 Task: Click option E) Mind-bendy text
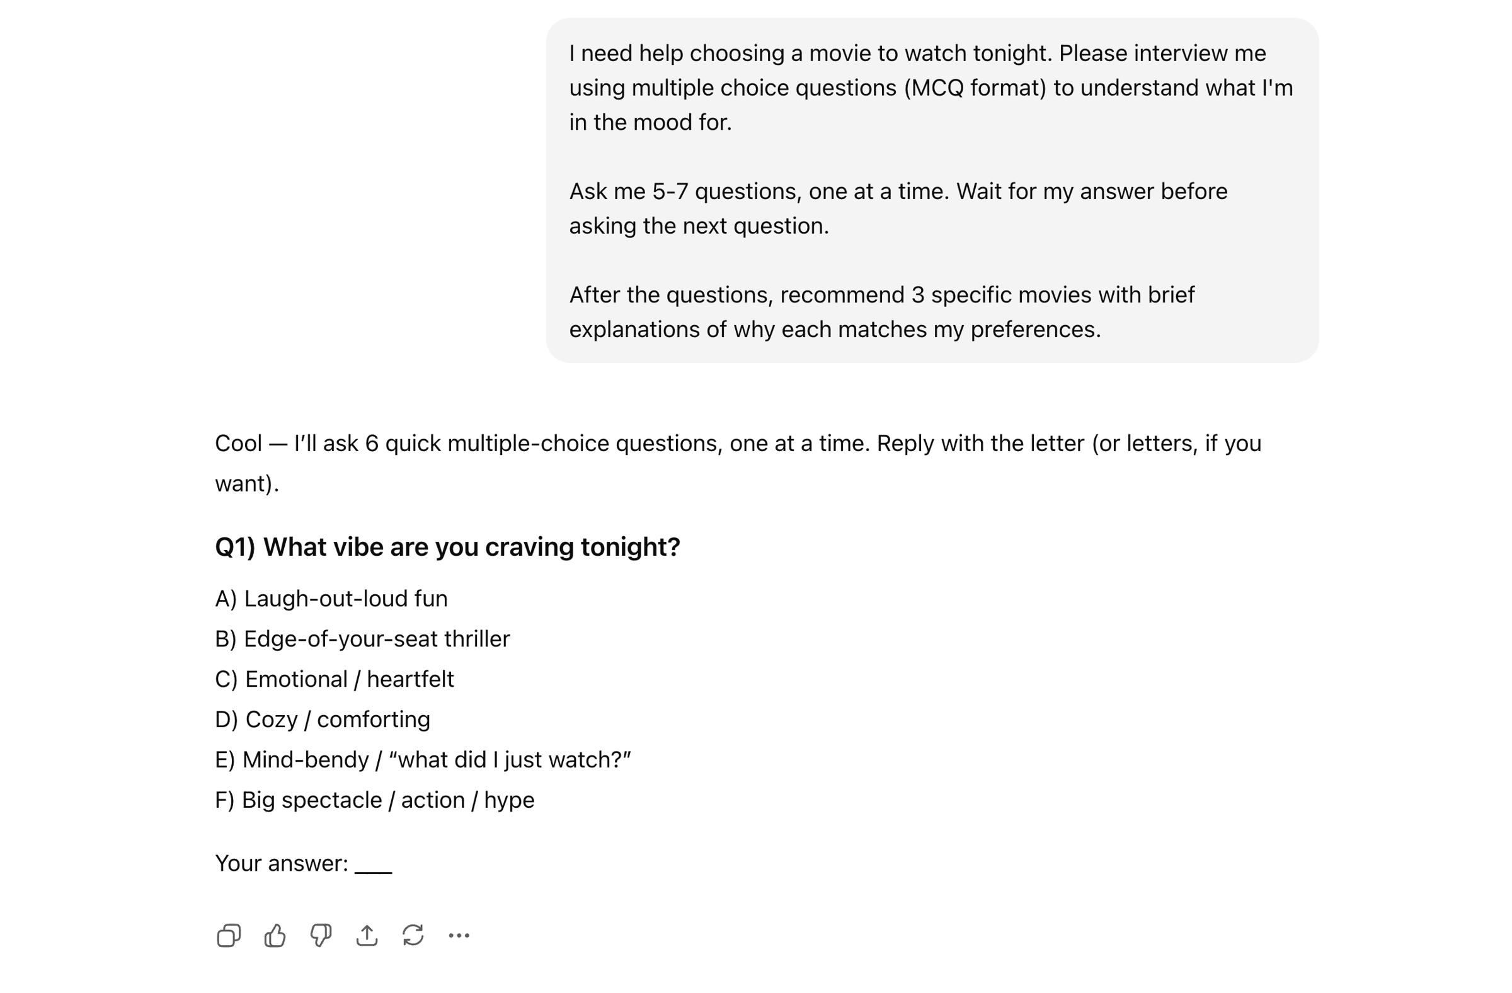[423, 760]
